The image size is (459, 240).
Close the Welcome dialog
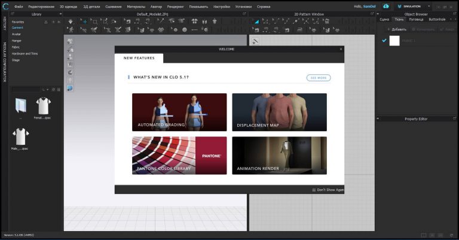341,49
